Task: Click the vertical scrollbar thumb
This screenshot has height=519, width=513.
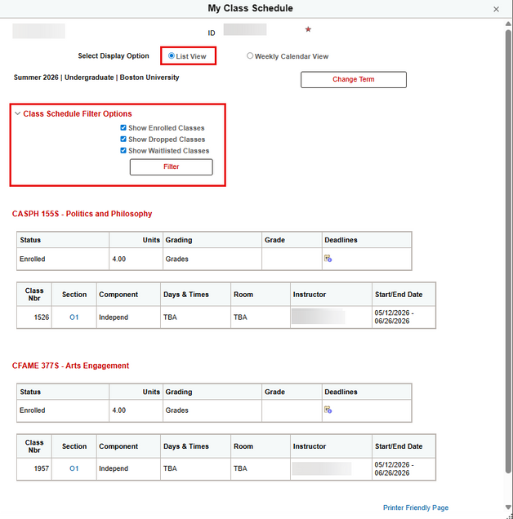Action: 508,251
